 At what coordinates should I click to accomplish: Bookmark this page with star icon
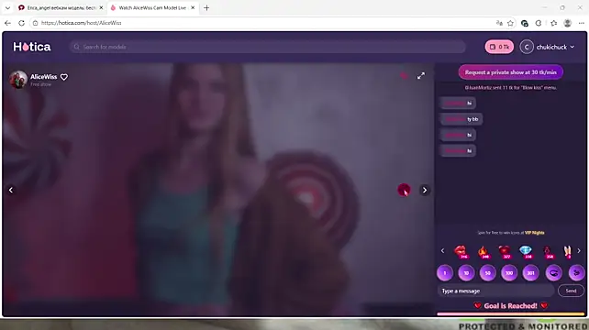[510, 23]
